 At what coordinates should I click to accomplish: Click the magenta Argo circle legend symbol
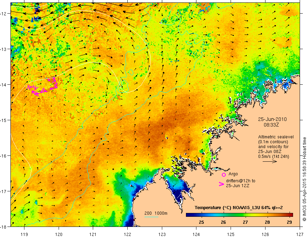pyautogui.click(x=224, y=175)
